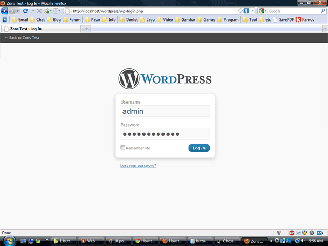
Task: Click the Stop loading X icon
Action: pyautogui.click(x=39, y=11)
